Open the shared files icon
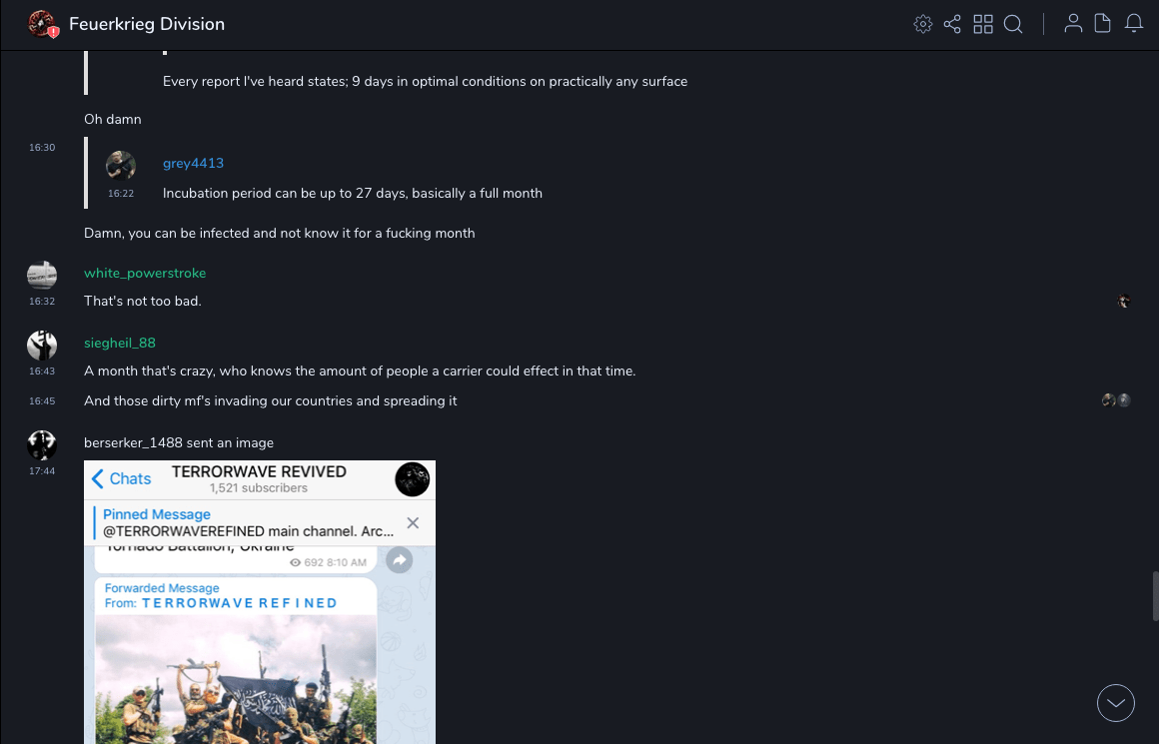The image size is (1159, 744). coord(1103,24)
